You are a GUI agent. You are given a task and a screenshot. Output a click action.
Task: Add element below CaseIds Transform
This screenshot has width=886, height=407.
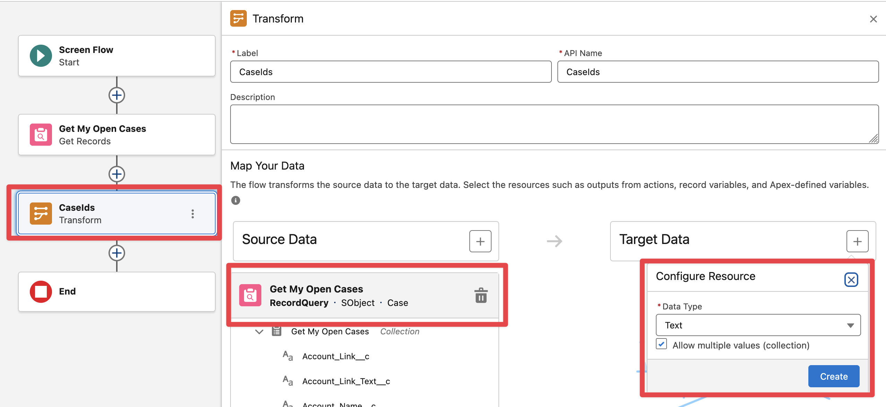[x=117, y=253]
